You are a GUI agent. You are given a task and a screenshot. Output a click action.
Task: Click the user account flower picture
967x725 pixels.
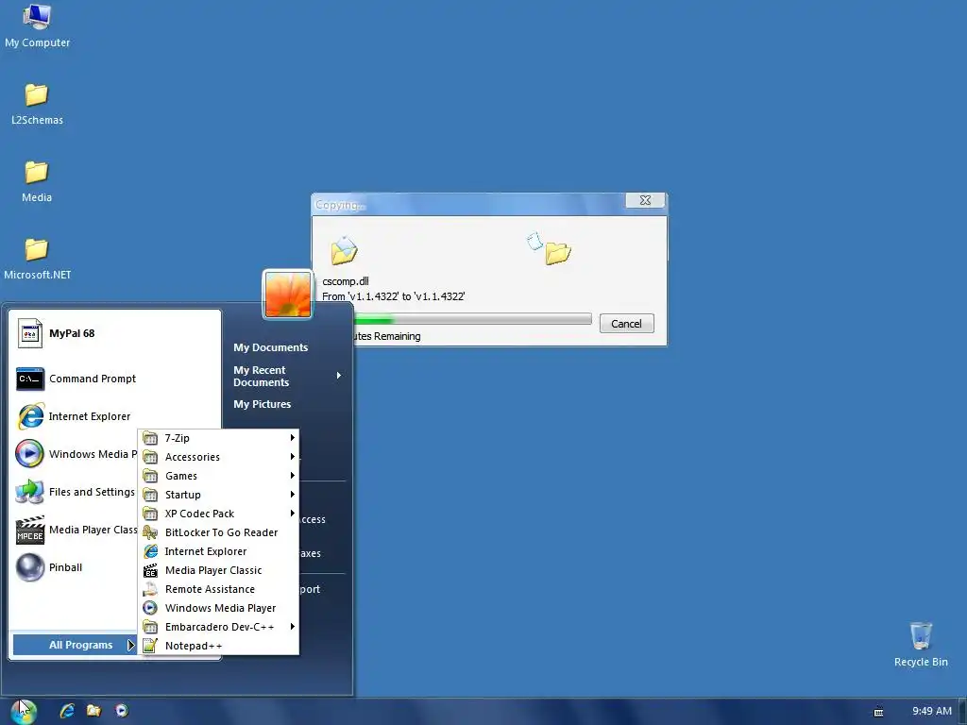(x=288, y=295)
